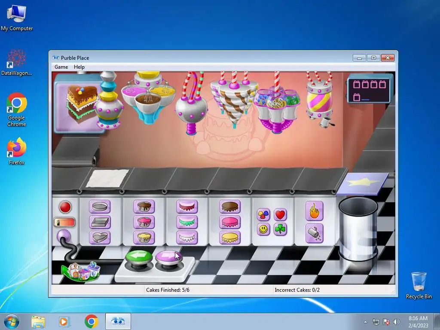Push the purple right conveyor button

[168, 258]
